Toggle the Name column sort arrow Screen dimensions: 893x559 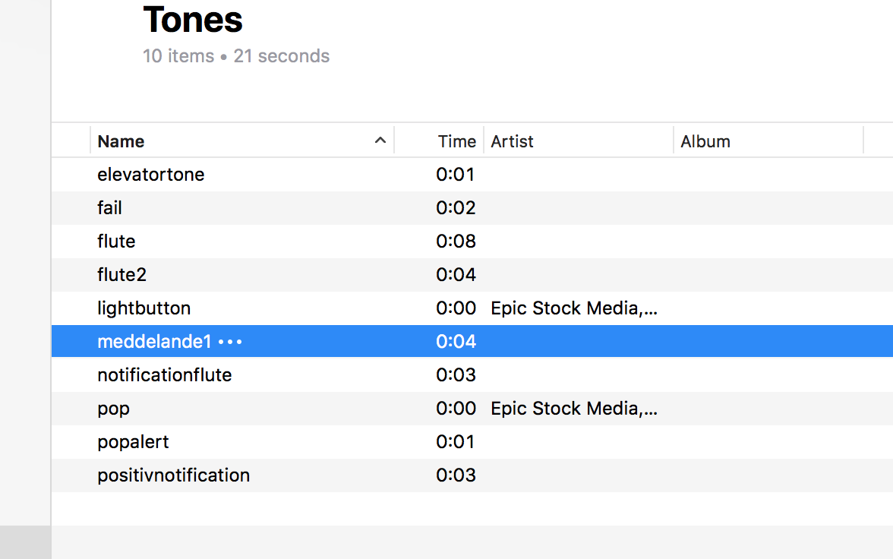[380, 141]
